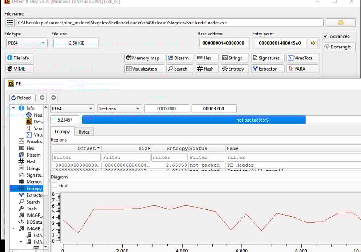Image resolution: width=361 pixels, height=252 pixels.
Task: Select DOS stub in the tree
Action: click(31, 222)
